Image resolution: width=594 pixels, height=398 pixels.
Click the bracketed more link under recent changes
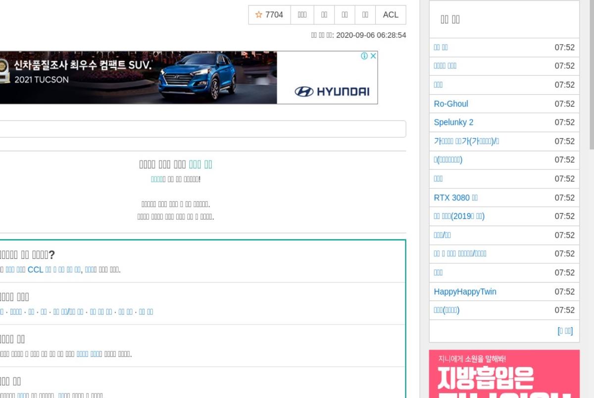tap(565, 331)
